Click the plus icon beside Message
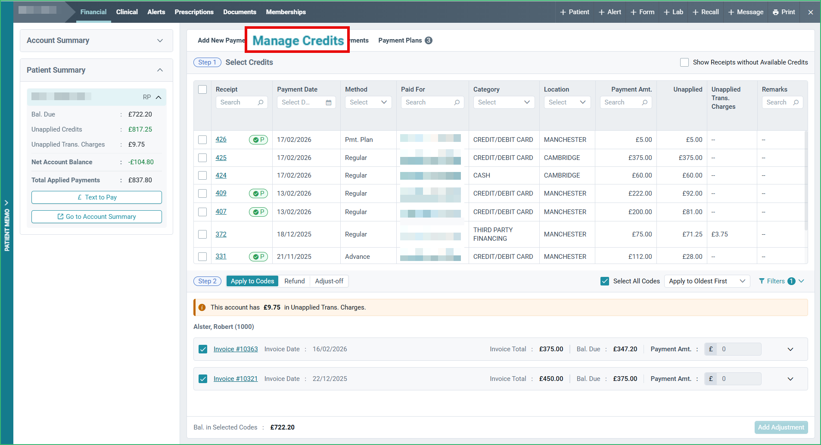The height and width of the screenshot is (445, 821). pyautogui.click(x=731, y=12)
